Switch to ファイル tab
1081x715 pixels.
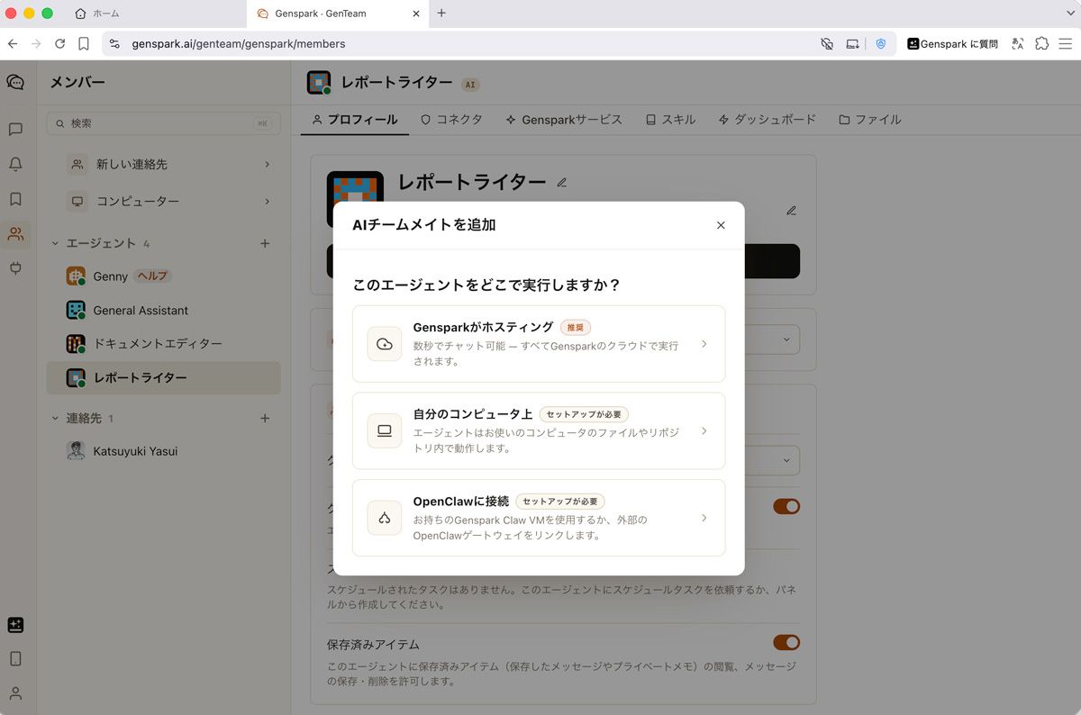tap(869, 119)
